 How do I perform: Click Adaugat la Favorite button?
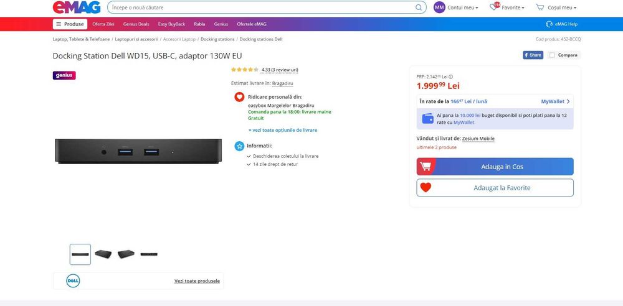point(495,188)
